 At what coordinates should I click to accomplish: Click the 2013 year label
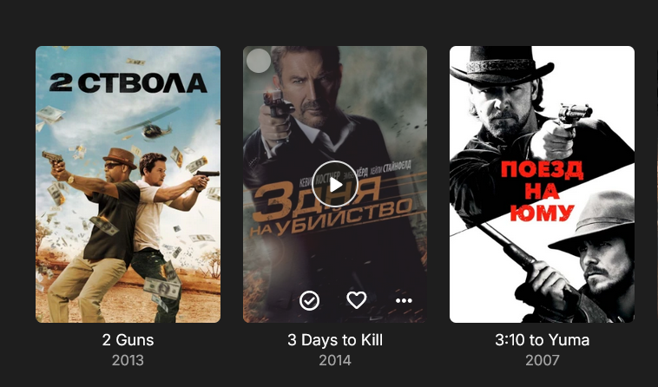(128, 361)
